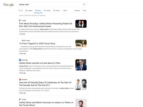Open Ashley Nolen spotted in Paris headline
The height and width of the screenshot is (107, 143).
click(40, 63)
